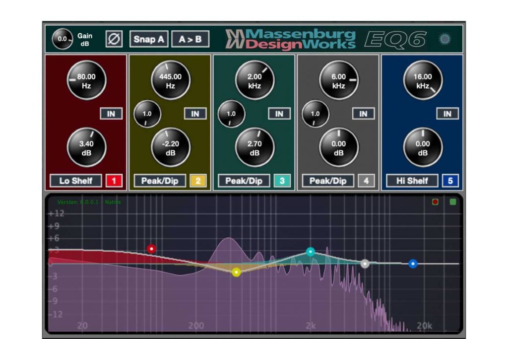Click the 445.00 Hz frequency knob

pos(171,80)
